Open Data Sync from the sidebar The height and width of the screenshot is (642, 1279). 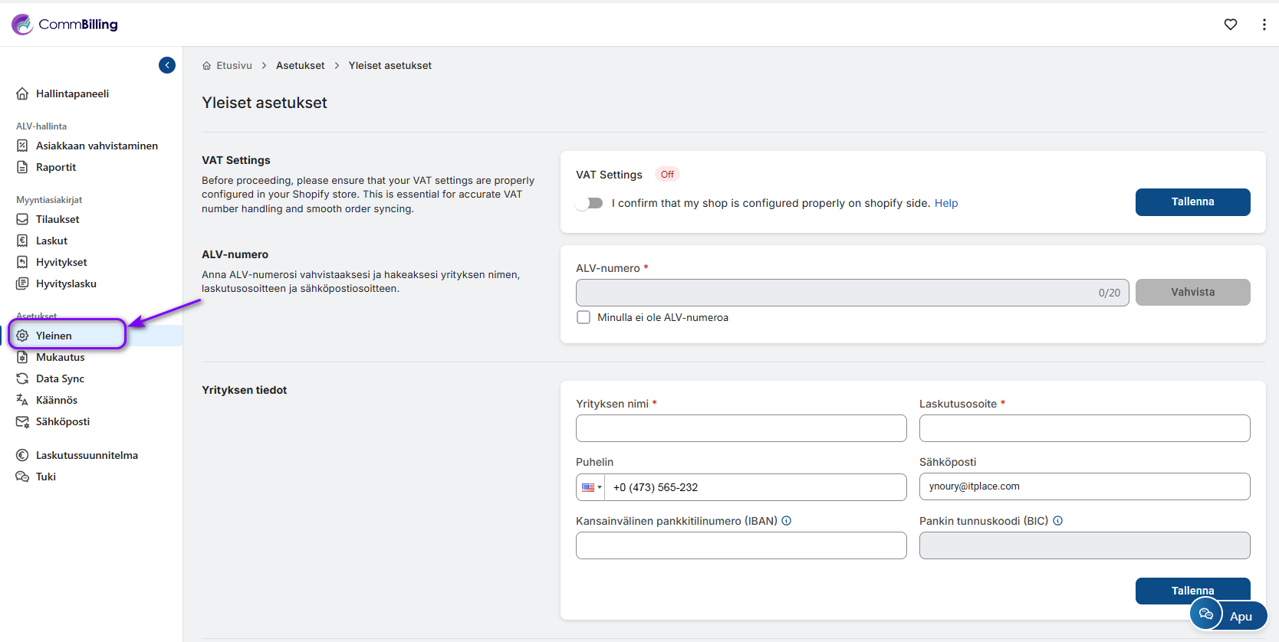(x=60, y=378)
